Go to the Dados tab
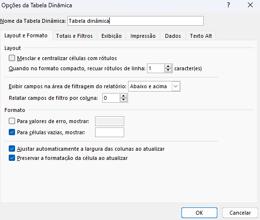 (x=173, y=36)
